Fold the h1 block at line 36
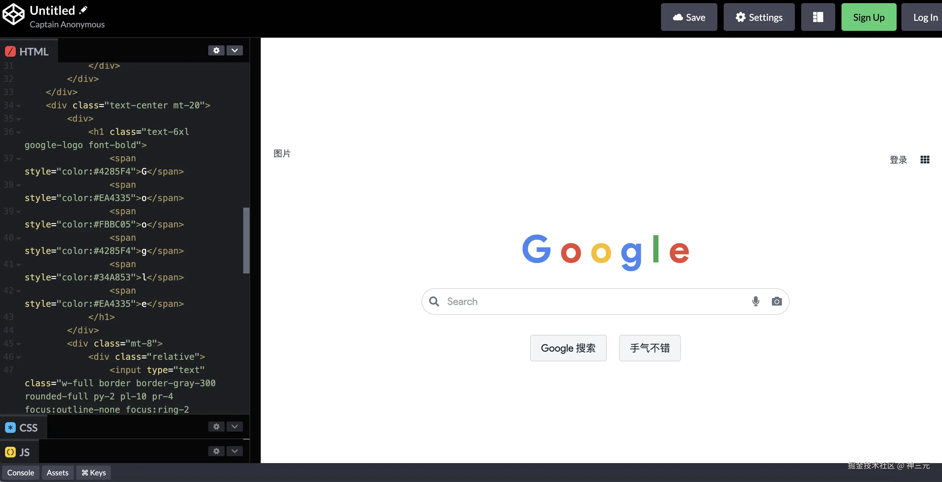The image size is (942, 482). point(19,132)
